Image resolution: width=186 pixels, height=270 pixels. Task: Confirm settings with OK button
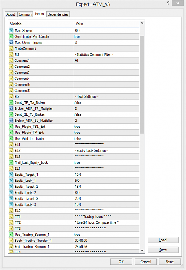(121, 262)
